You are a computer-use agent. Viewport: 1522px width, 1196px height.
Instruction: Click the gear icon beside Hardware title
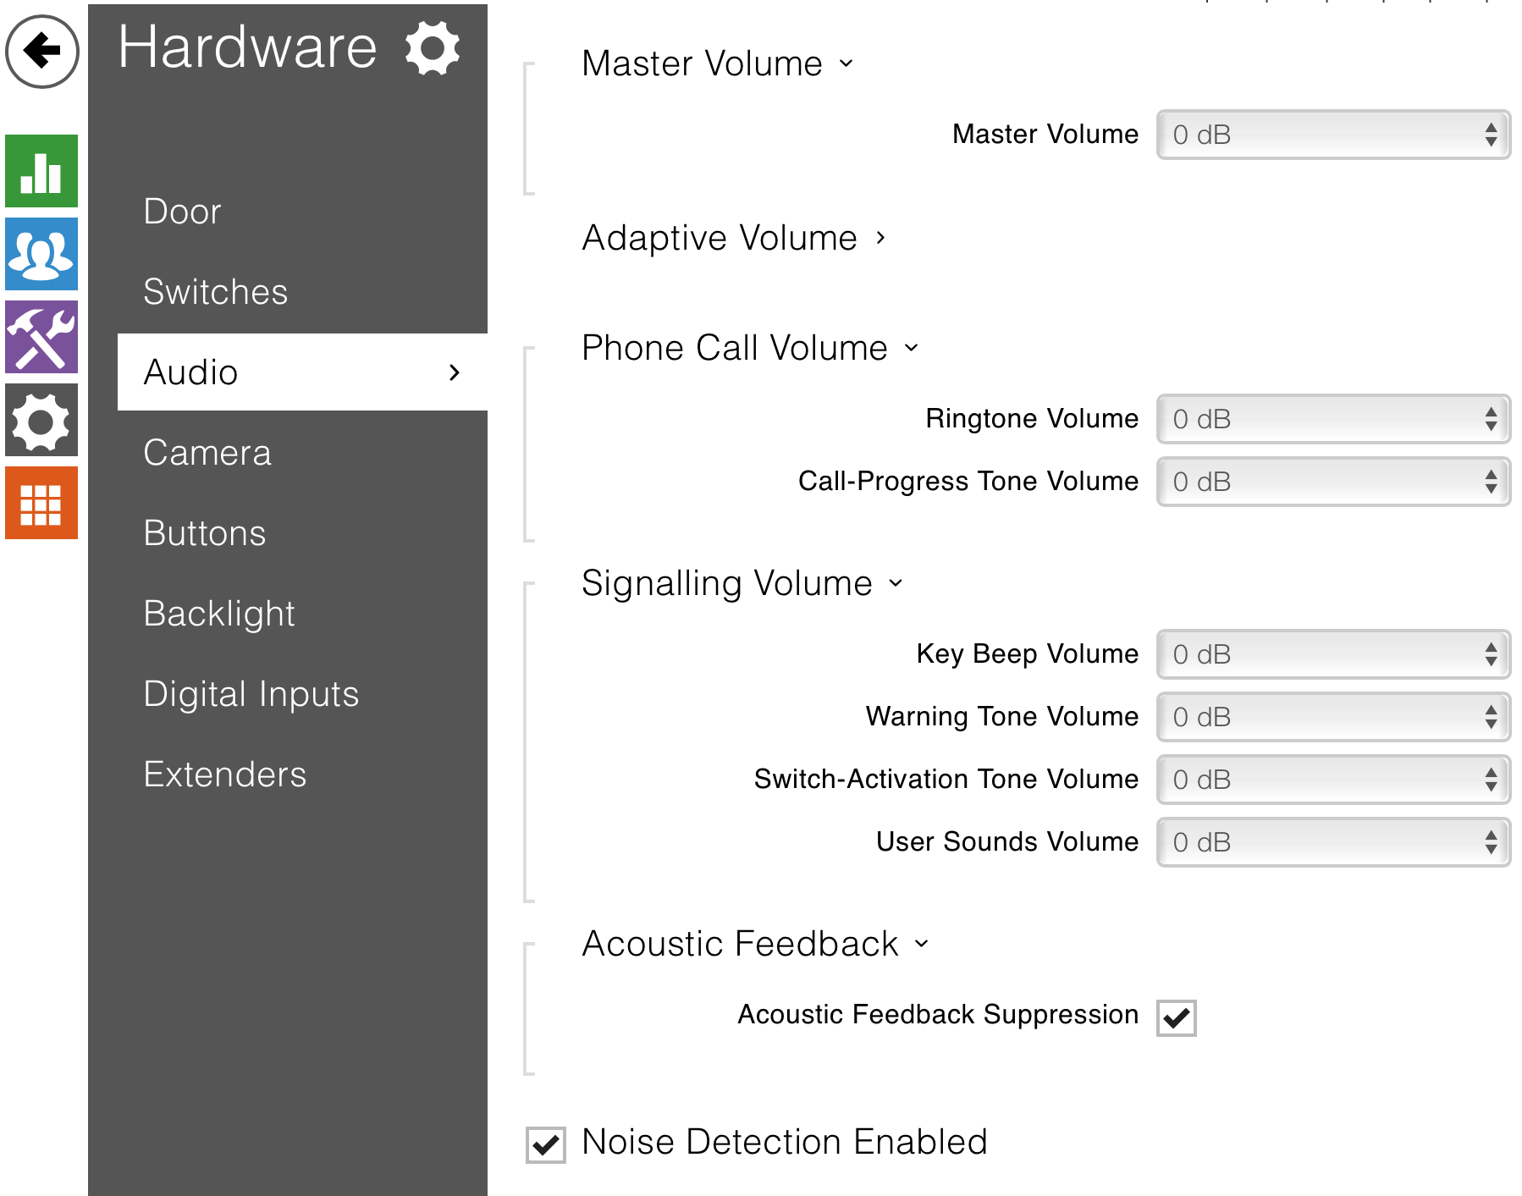(433, 48)
